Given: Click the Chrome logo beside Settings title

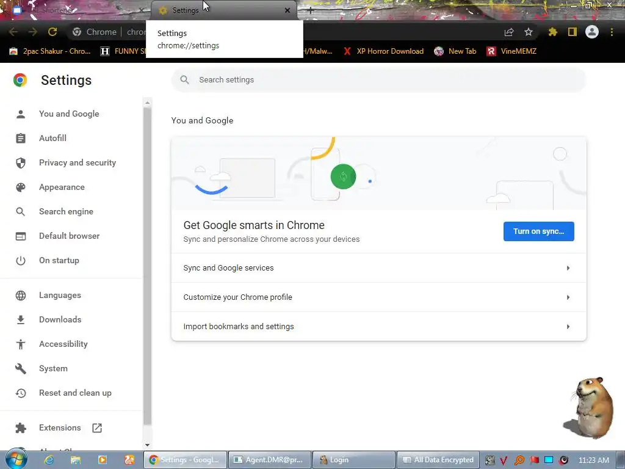Looking at the screenshot, I should (x=20, y=80).
